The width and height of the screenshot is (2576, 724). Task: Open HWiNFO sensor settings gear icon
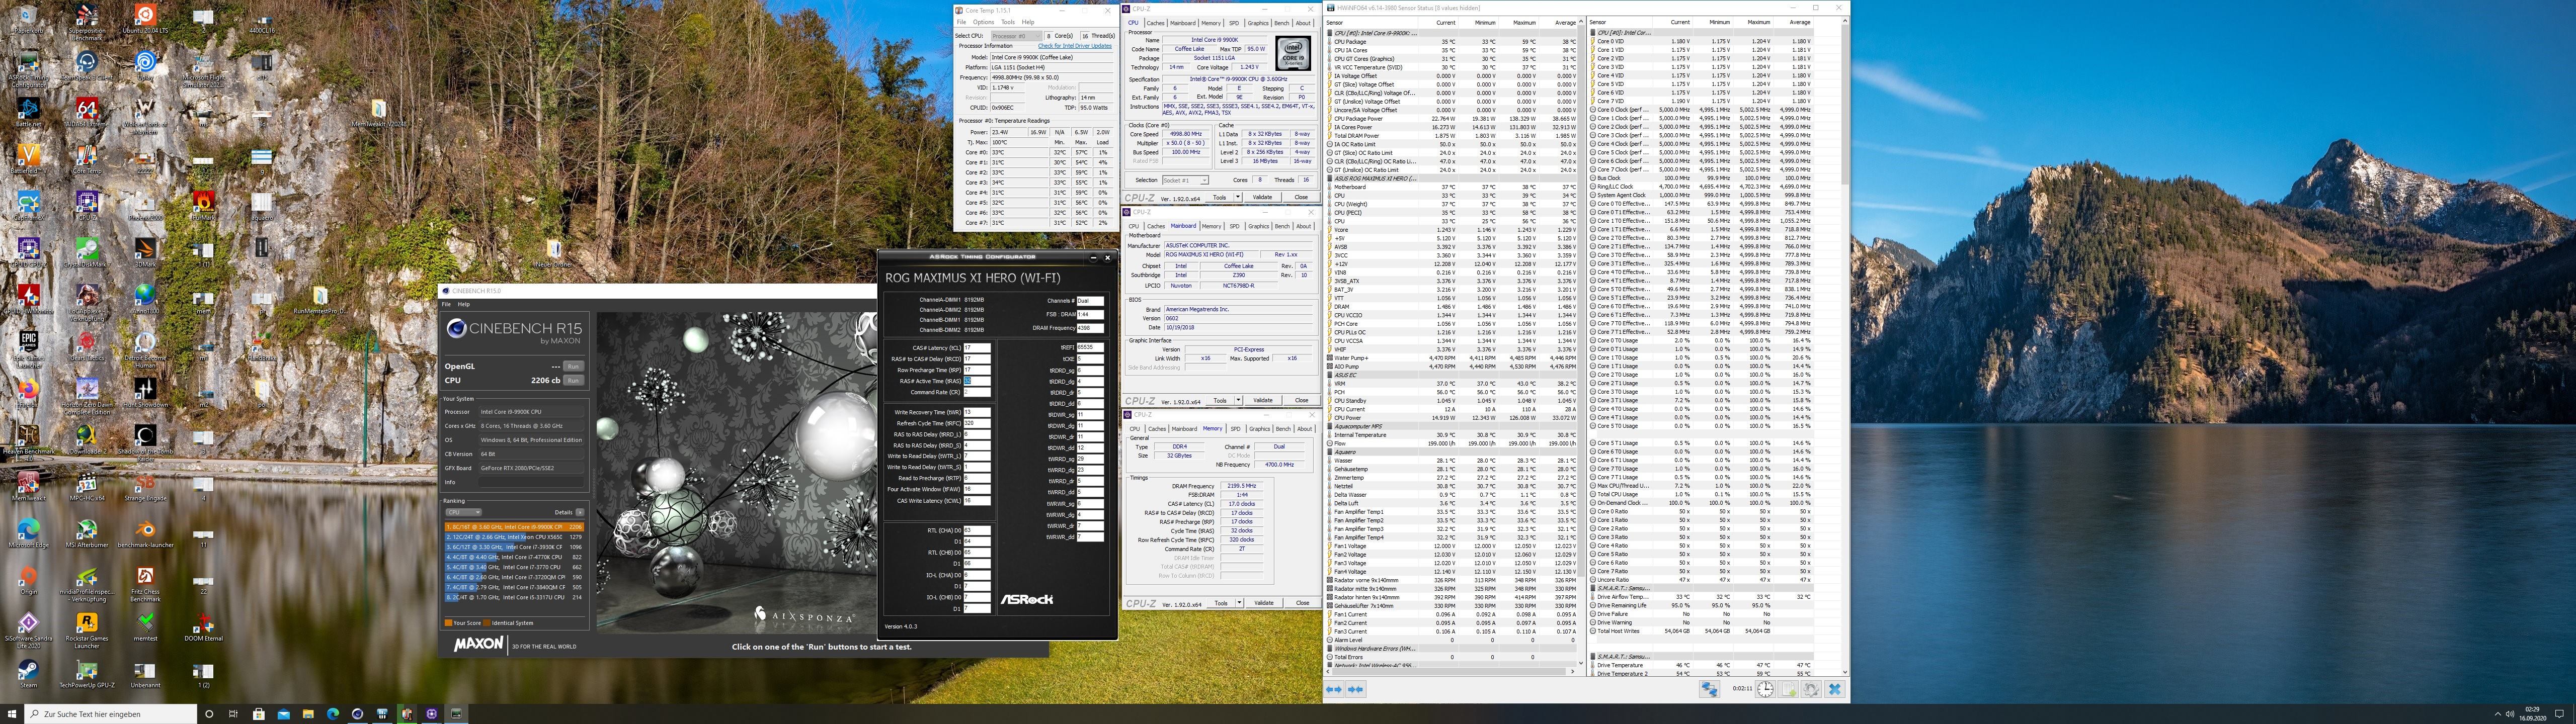[x=1811, y=689]
